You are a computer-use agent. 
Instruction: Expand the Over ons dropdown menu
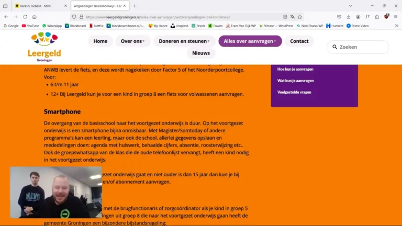133,41
